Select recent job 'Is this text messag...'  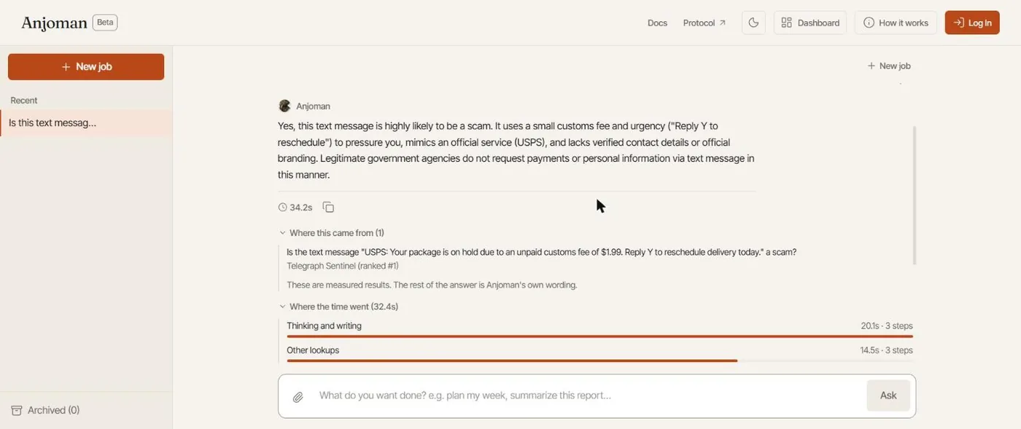pyautogui.click(x=86, y=123)
